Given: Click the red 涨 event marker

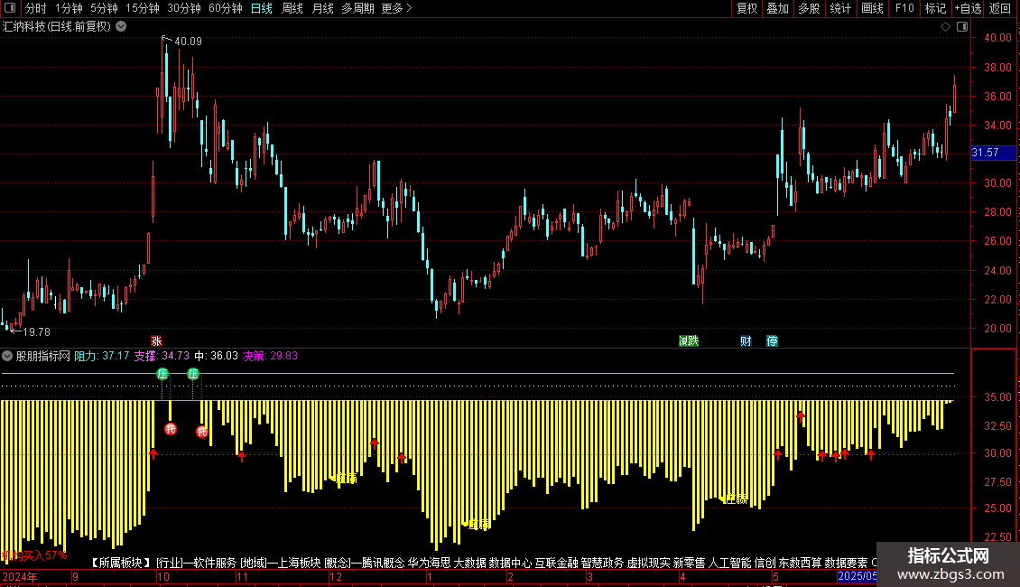Looking at the screenshot, I should pos(156,341).
